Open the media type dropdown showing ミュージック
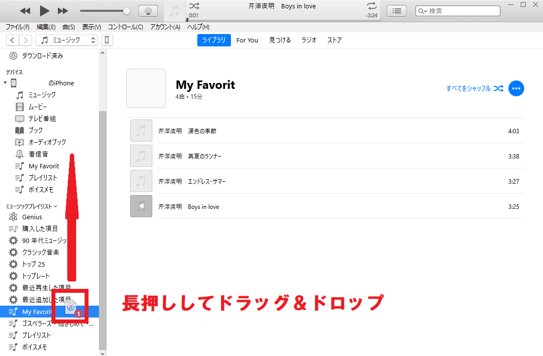The width and height of the screenshot is (543, 356). click(x=66, y=40)
